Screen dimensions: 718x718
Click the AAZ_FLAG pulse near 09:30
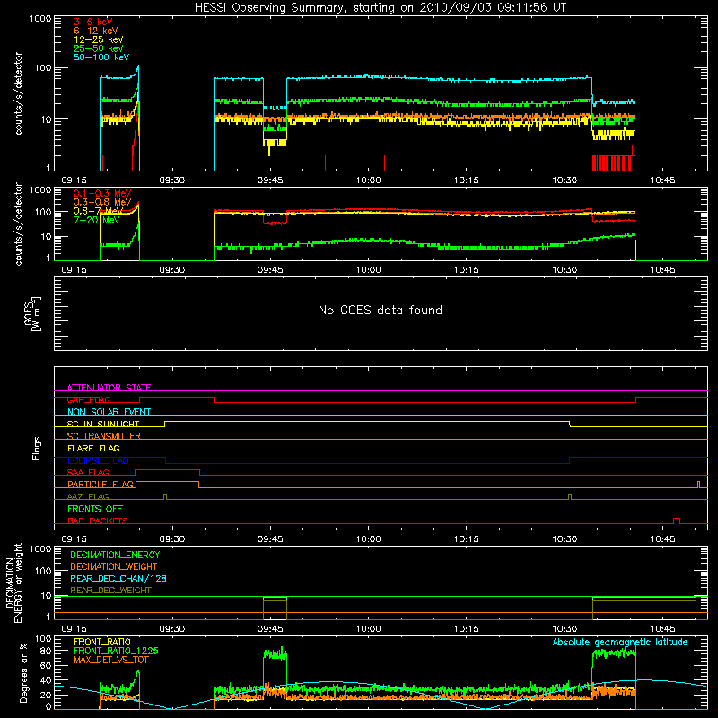point(165,497)
